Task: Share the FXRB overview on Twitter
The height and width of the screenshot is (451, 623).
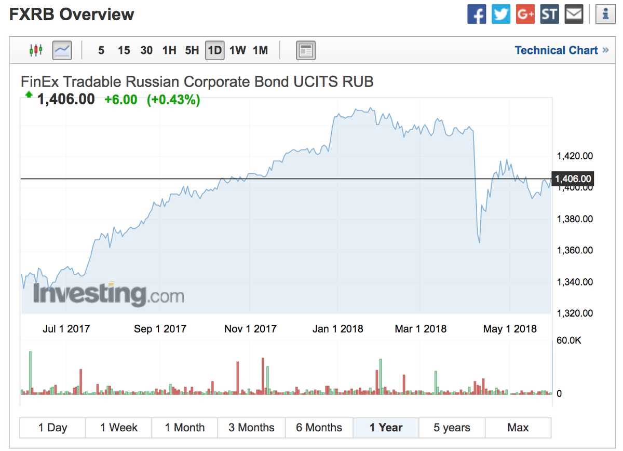Action: 500,14
